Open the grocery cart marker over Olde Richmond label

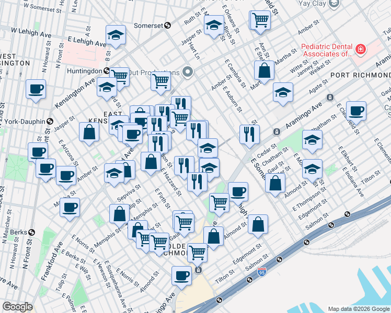(x=197, y=254)
